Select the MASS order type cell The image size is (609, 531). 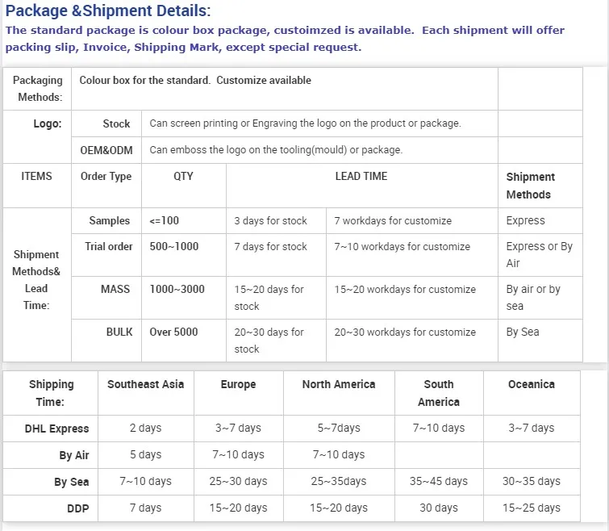point(115,289)
